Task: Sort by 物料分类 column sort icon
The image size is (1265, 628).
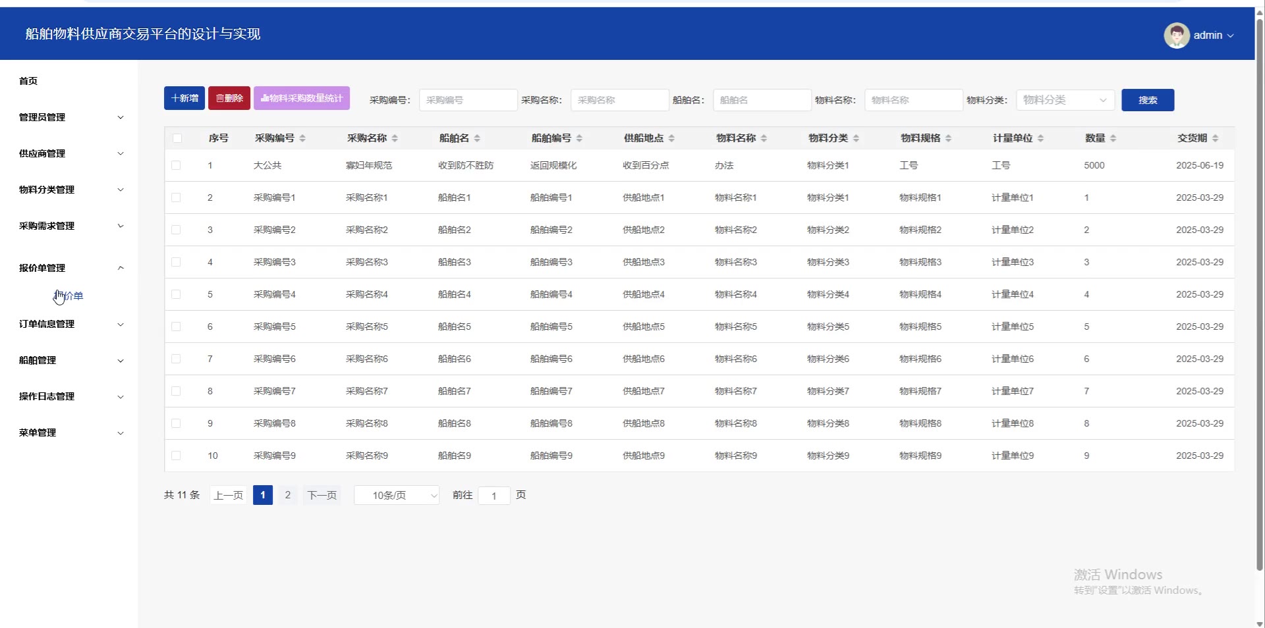Action: 856,138
